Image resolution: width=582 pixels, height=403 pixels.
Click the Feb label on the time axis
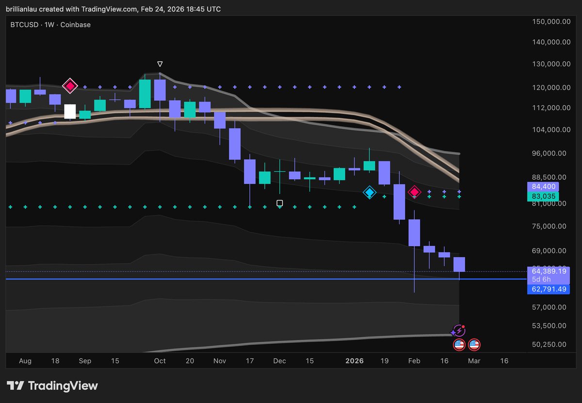tap(414, 361)
